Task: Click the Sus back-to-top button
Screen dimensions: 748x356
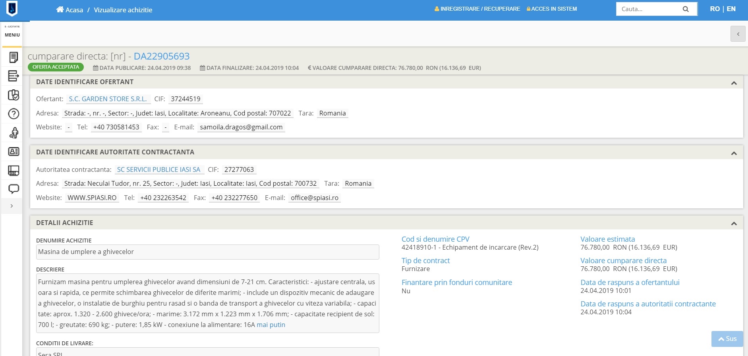Action: (x=727, y=339)
